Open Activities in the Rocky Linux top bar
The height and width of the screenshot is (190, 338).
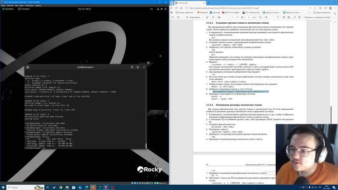pos(8,9)
